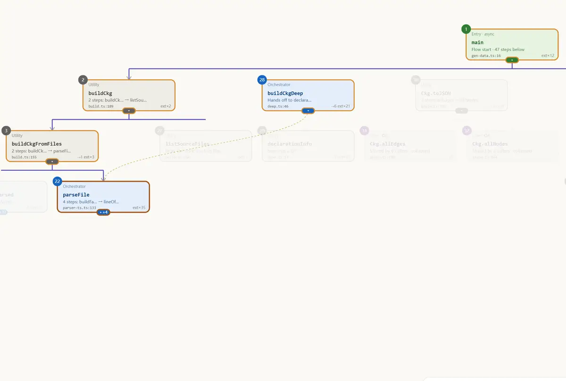
Task: Click the green step badge number 1
Action: tap(466, 29)
